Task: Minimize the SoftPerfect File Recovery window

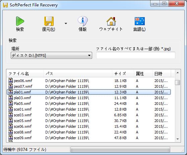Action: 155,4
